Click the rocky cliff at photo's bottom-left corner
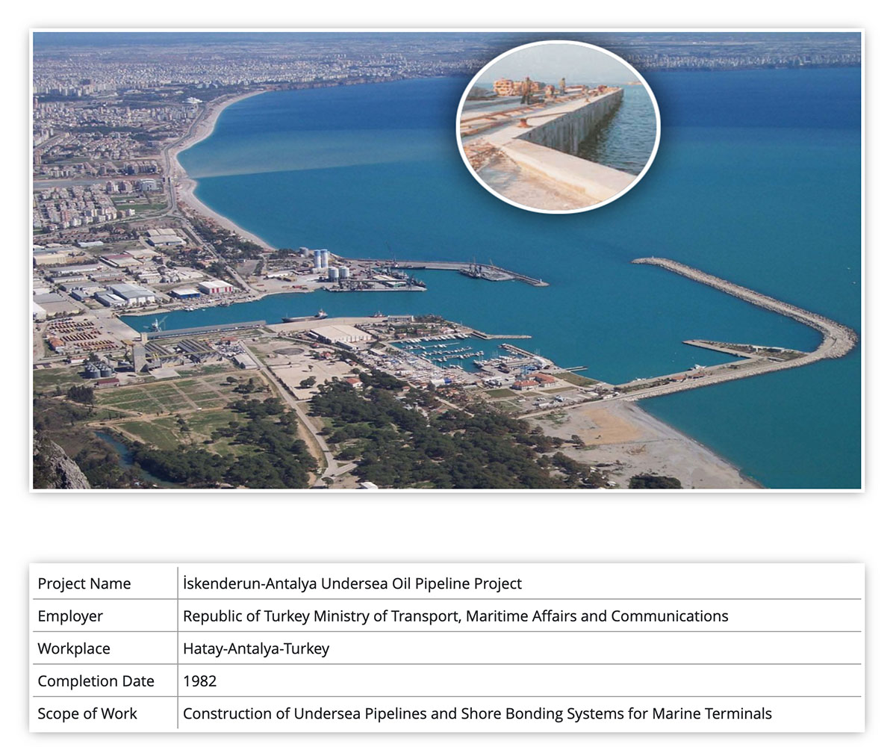This screenshot has height=756, width=896. (x=56, y=463)
